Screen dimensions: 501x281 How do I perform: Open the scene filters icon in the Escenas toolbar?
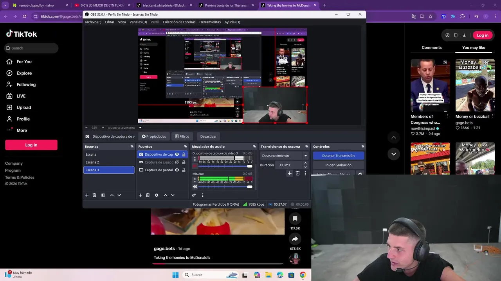103,195
